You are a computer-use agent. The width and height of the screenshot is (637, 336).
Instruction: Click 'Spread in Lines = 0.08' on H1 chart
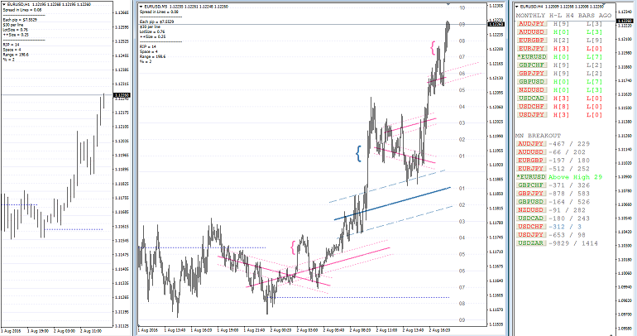tap(22, 10)
